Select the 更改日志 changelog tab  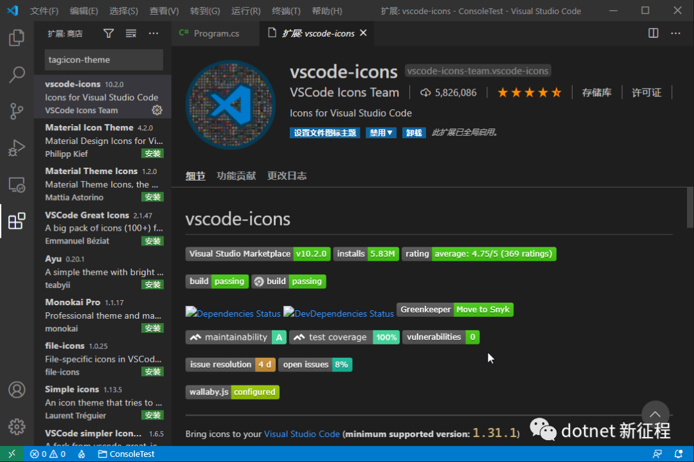pyautogui.click(x=287, y=176)
